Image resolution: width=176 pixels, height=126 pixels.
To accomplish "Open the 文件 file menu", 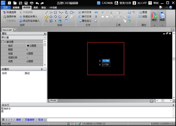I will [x=5, y=8].
